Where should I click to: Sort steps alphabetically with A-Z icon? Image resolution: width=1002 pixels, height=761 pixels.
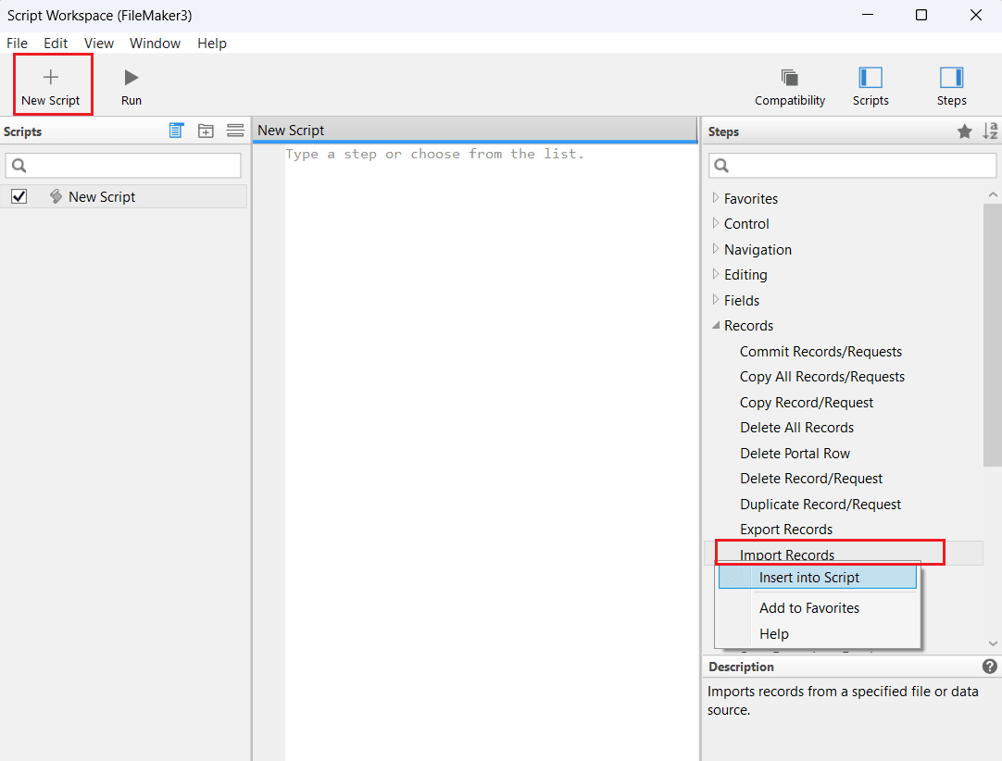click(x=990, y=131)
